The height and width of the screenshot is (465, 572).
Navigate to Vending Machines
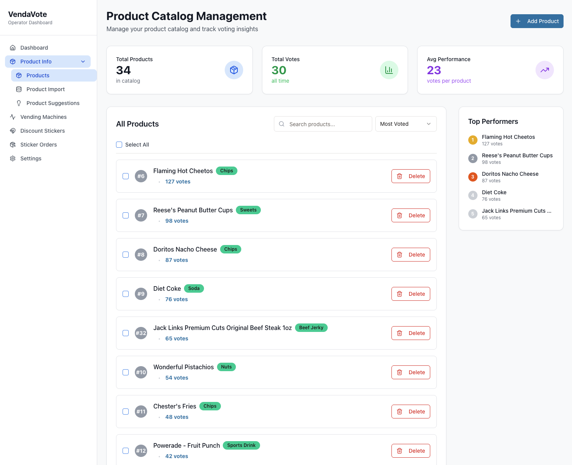click(48, 117)
